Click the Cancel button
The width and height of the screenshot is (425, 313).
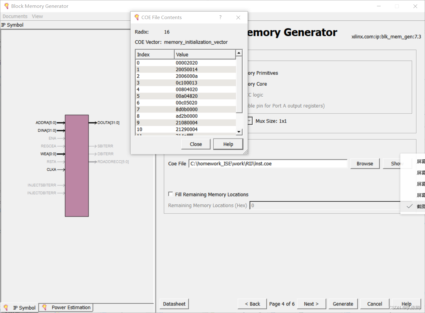375,304
